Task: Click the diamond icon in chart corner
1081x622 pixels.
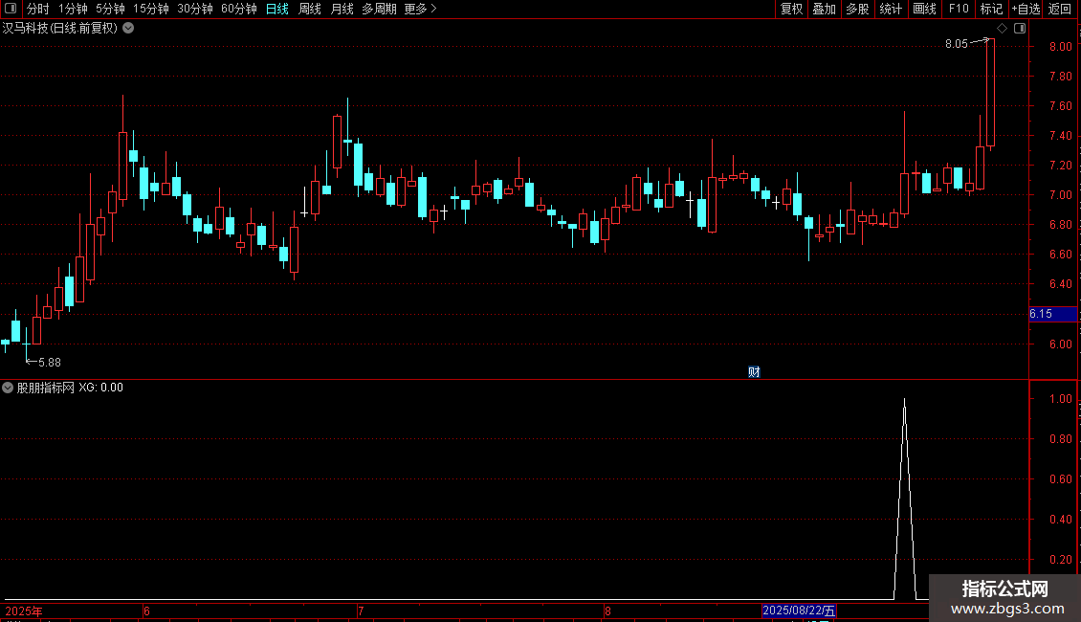Action: click(1003, 29)
